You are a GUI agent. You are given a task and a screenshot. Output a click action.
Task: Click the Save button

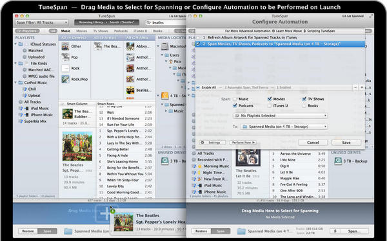[x=346, y=143]
